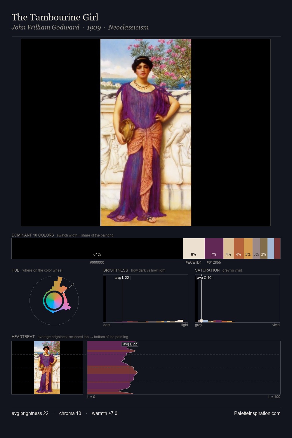
Task: Click the HUE section heading
Action: (15, 270)
